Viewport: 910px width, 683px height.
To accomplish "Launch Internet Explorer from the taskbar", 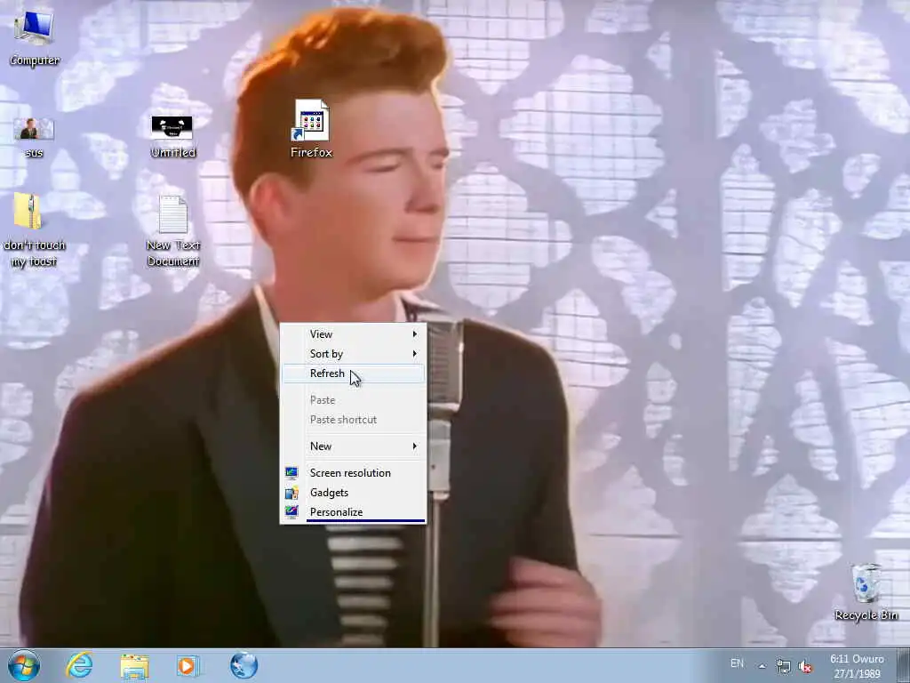I will tap(79, 665).
